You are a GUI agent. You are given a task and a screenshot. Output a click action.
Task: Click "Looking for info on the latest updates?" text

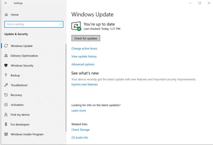(96, 105)
